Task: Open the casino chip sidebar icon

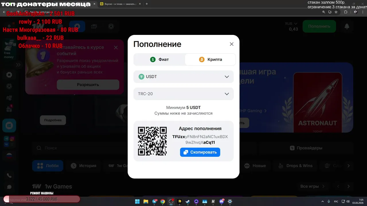Action: pos(9,75)
